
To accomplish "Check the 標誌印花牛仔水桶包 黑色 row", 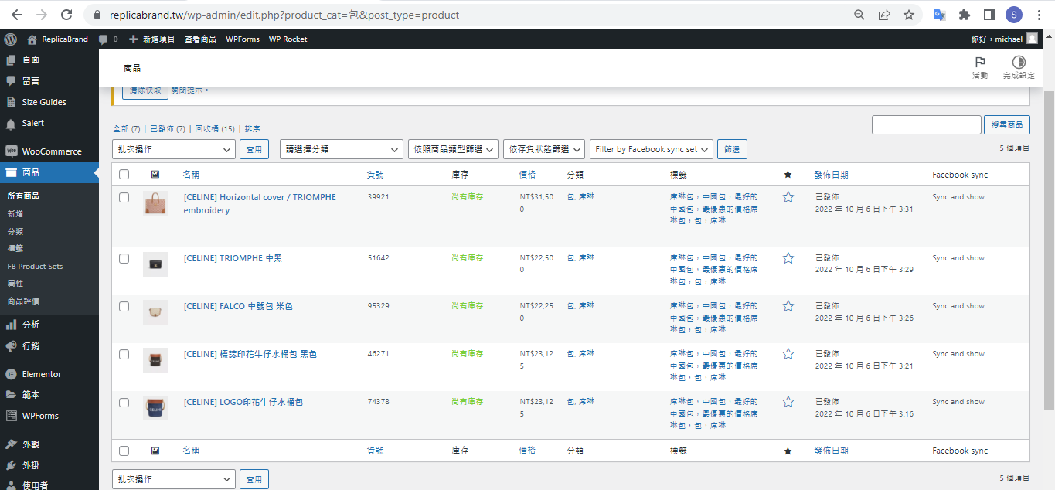I will click(124, 354).
